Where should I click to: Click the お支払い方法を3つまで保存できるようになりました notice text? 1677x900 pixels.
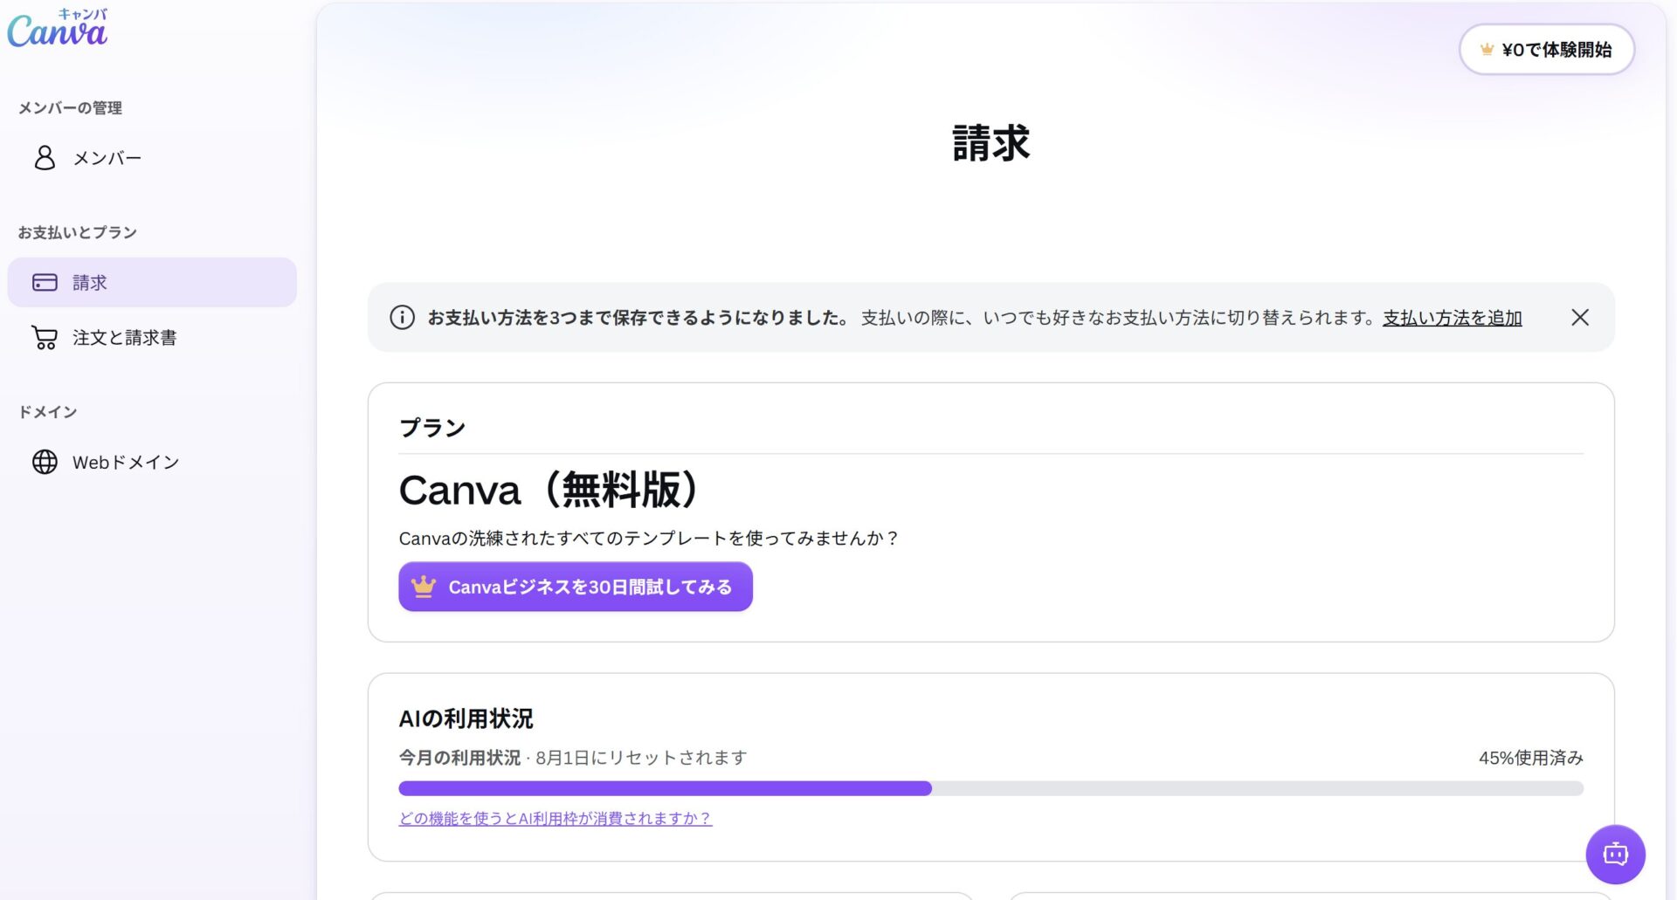pos(638,318)
